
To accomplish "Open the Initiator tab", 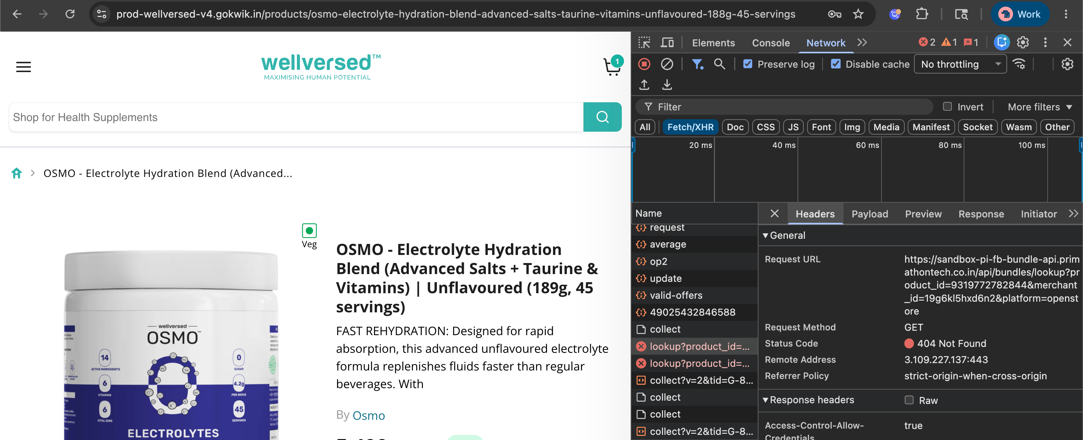I will pos(1038,214).
